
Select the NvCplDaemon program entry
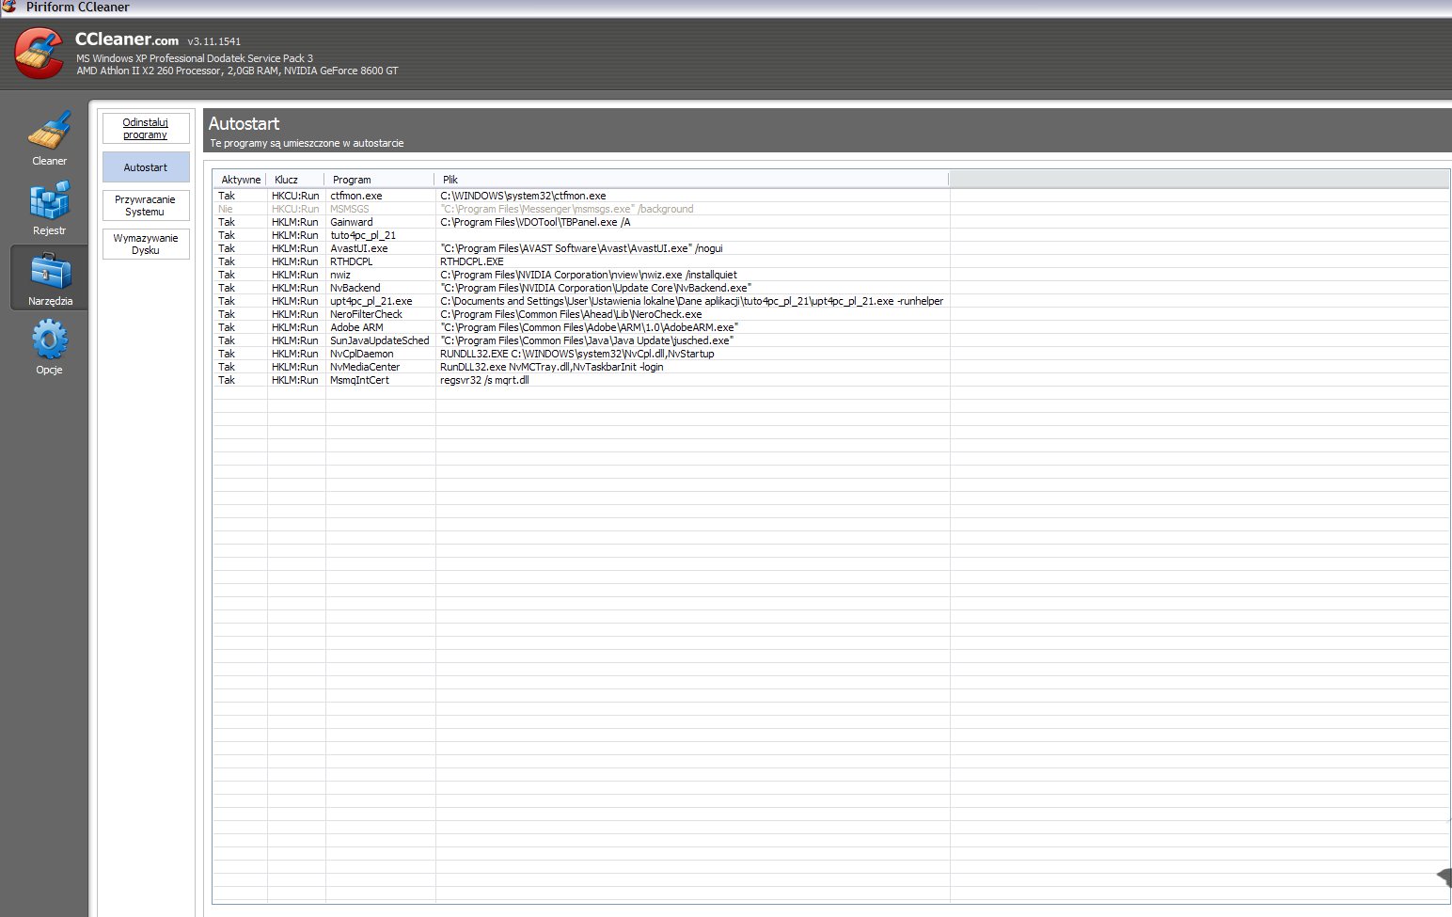point(362,354)
